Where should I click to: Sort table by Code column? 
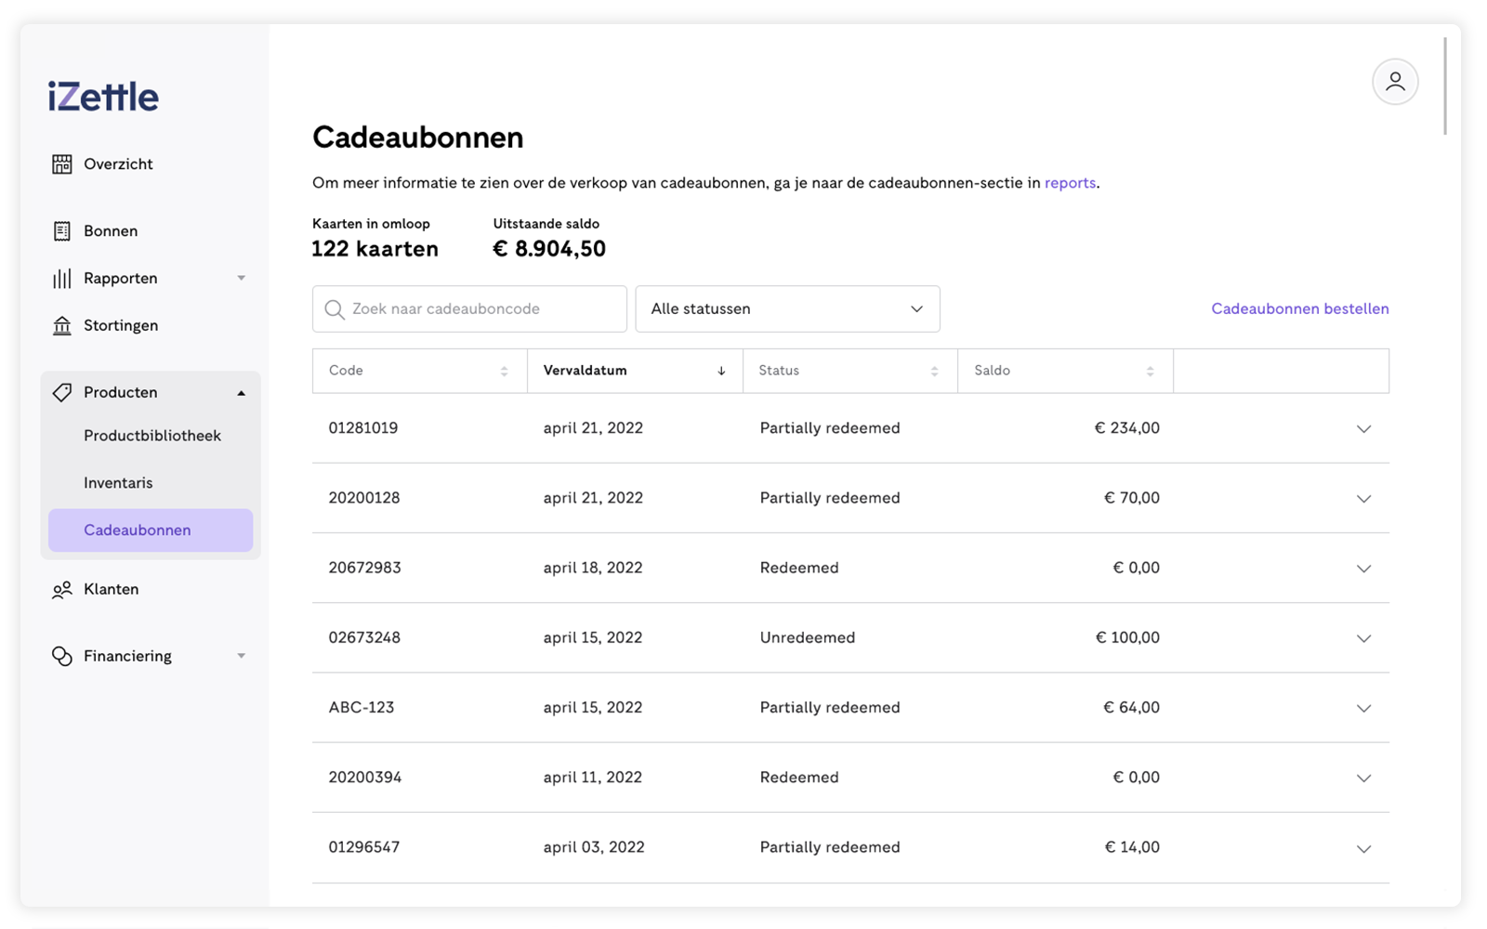[x=504, y=371]
